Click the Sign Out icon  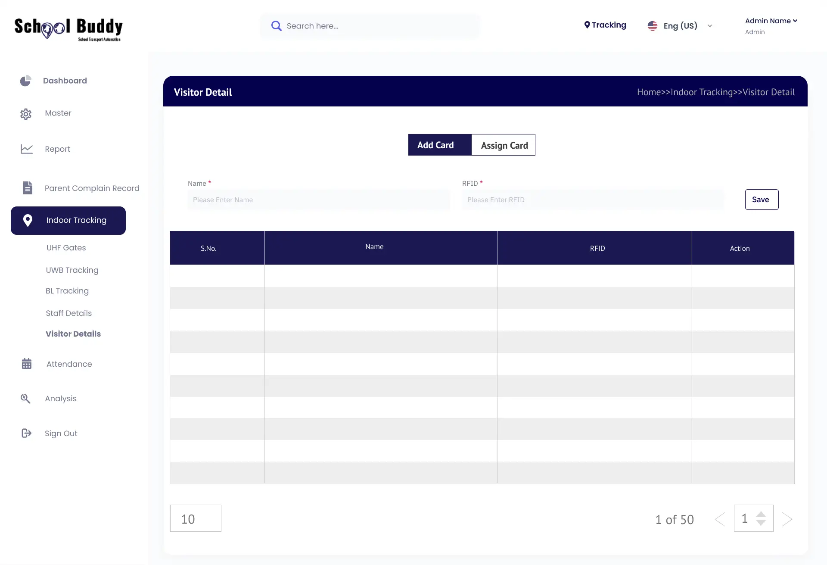27,433
